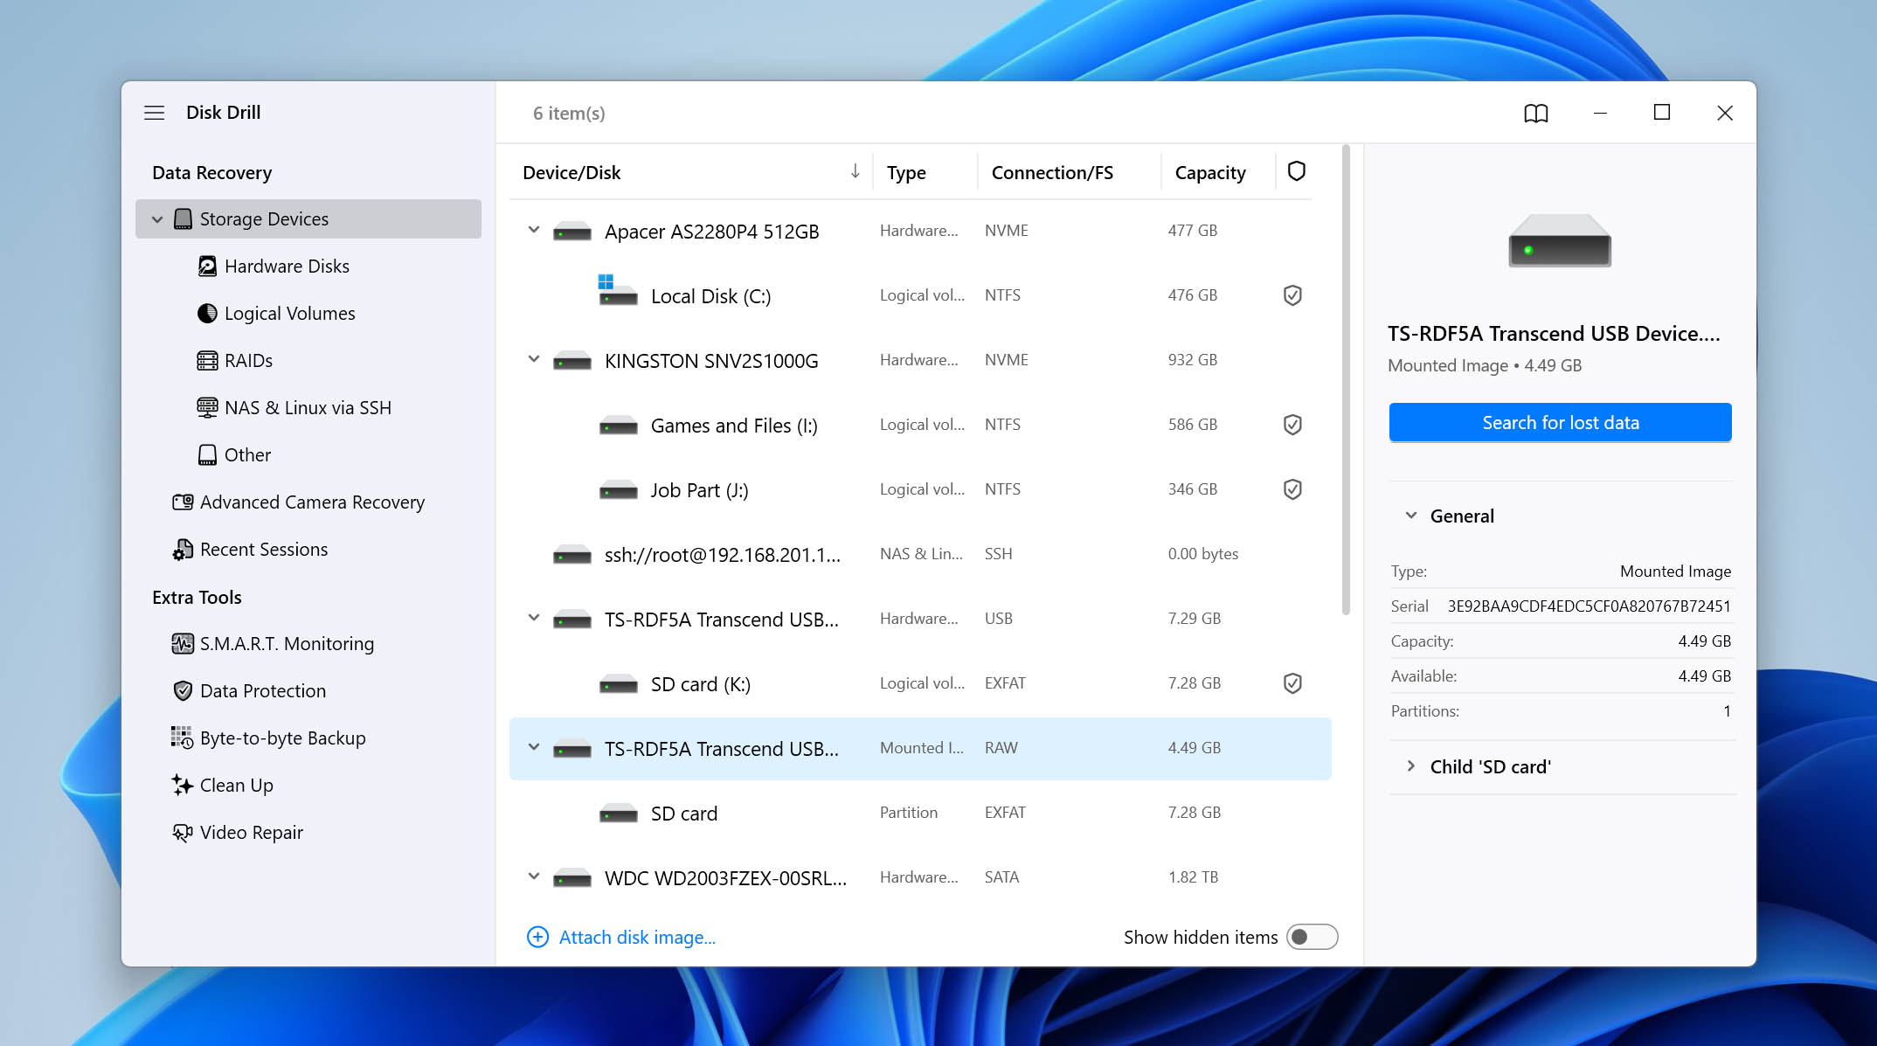Click the Advanced Camera Recovery icon
The width and height of the screenshot is (1877, 1046).
(x=183, y=502)
